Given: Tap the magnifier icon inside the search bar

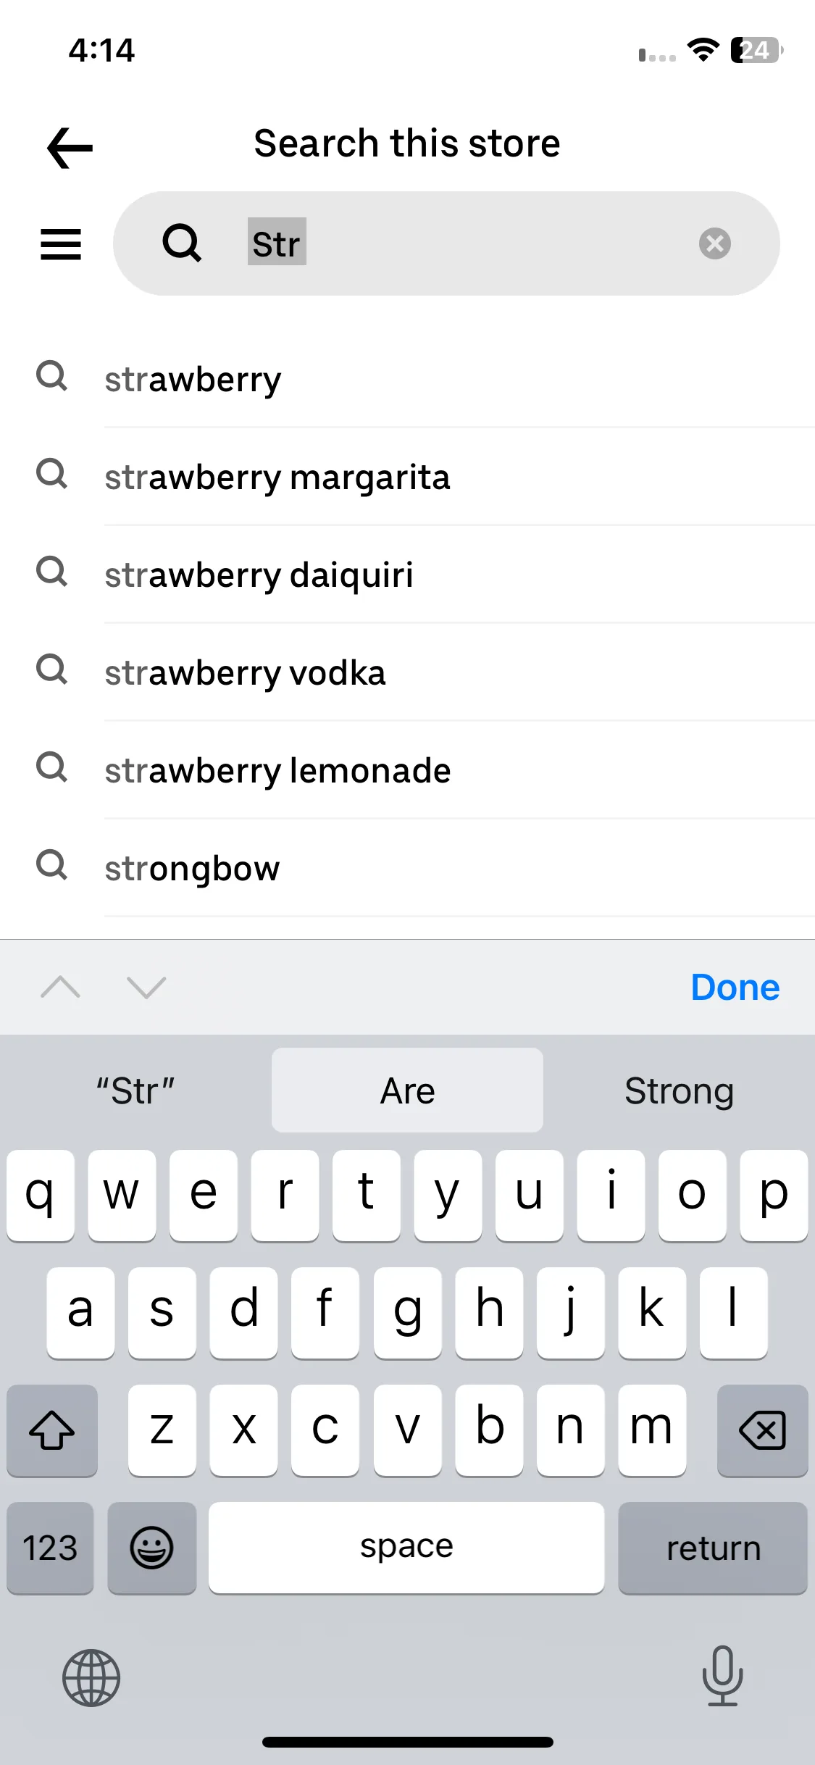Looking at the screenshot, I should [182, 243].
